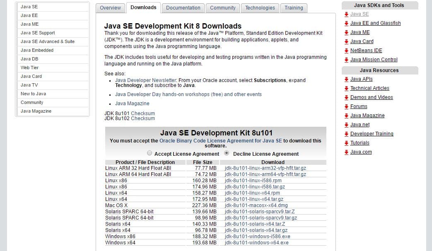Click the red arrow icon next to Java EE and Glassfish
Screen dimensions: 432x251
tap(346, 24)
